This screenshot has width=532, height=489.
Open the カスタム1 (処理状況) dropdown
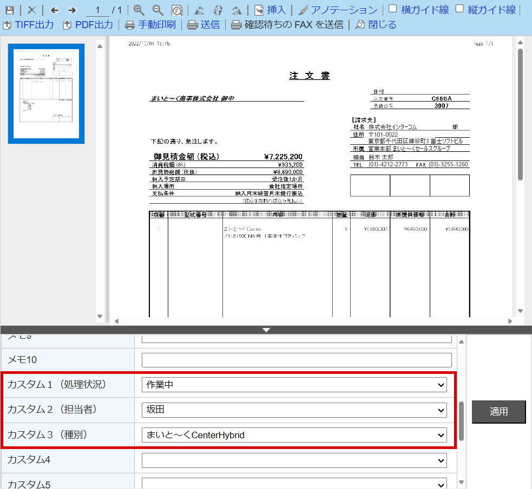(x=294, y=385)
